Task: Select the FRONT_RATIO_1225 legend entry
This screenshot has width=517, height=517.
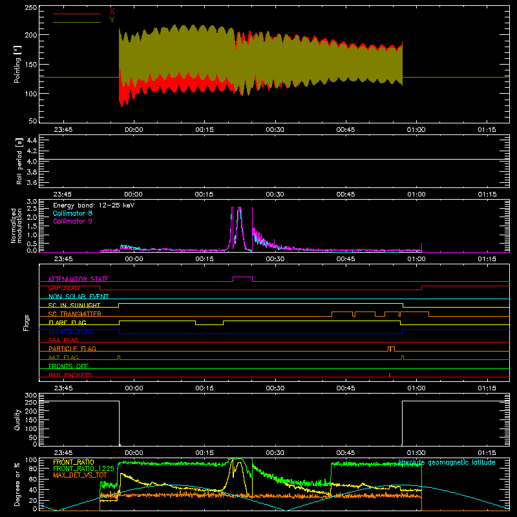Action: pos(83,469)
